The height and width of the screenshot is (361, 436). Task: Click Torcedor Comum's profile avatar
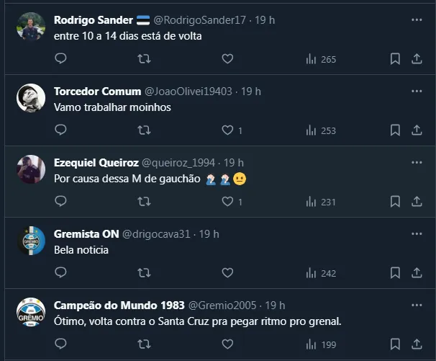pyautogui.click(x=31, y=97)
